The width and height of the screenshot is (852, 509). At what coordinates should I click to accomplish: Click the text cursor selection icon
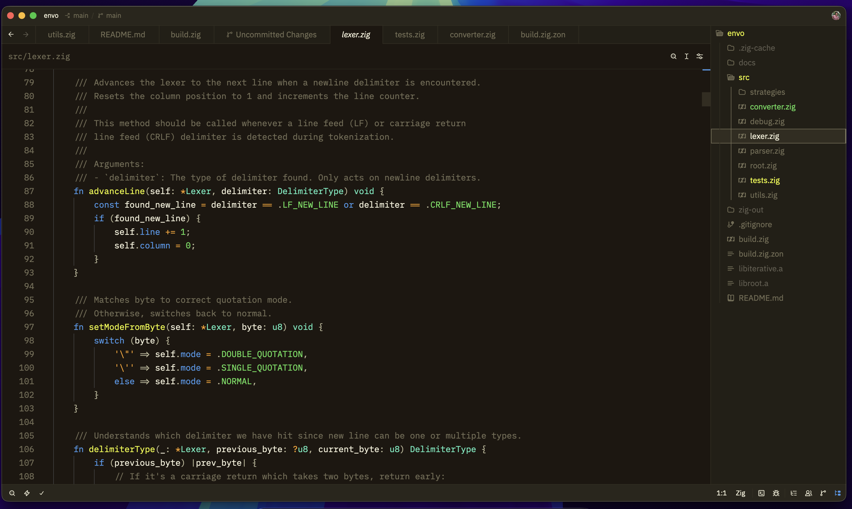click(x=687, y=56)
